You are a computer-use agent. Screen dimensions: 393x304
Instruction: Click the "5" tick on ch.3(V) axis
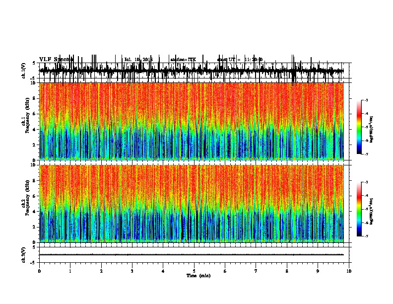click(x=34, y=247)
